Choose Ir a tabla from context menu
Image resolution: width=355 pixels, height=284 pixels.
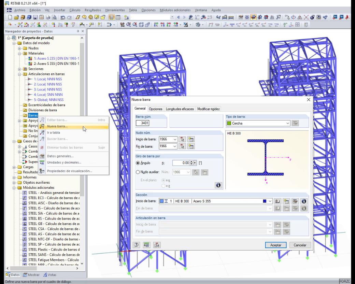pyautogui.click(x=54, y=132)
